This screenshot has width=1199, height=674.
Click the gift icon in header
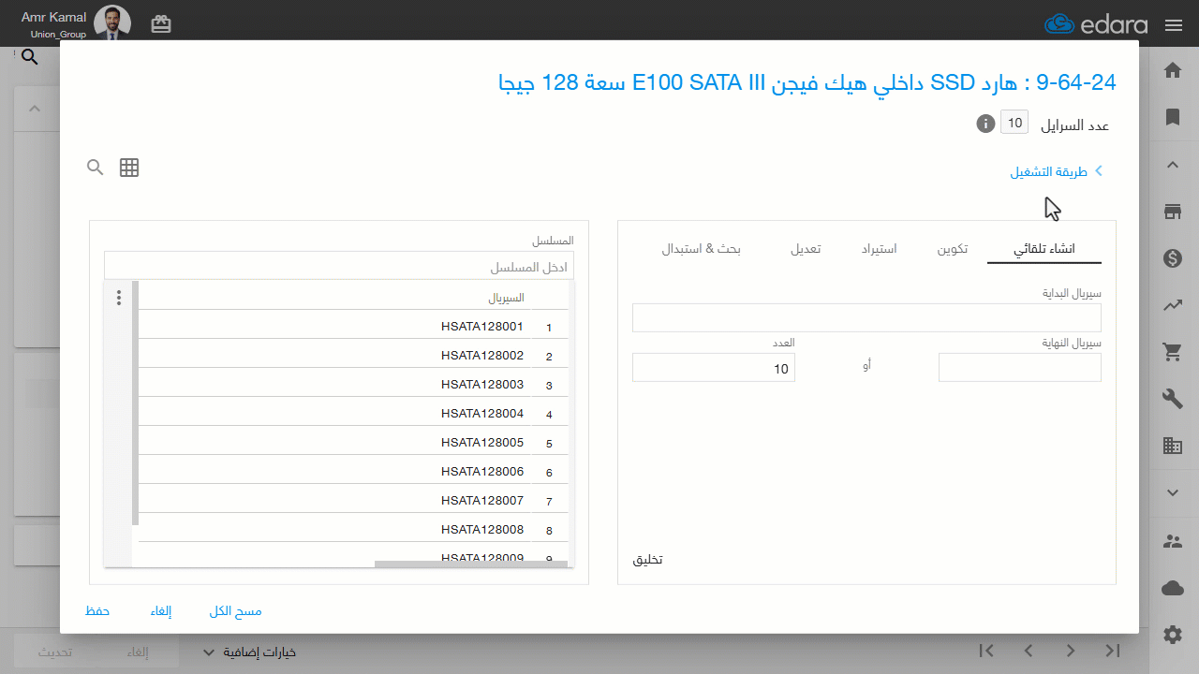[161, 24]
